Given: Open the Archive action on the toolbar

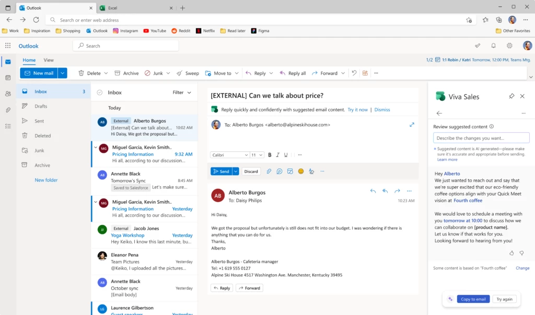Looking at the screenshot, I should (x=126, y=73).
